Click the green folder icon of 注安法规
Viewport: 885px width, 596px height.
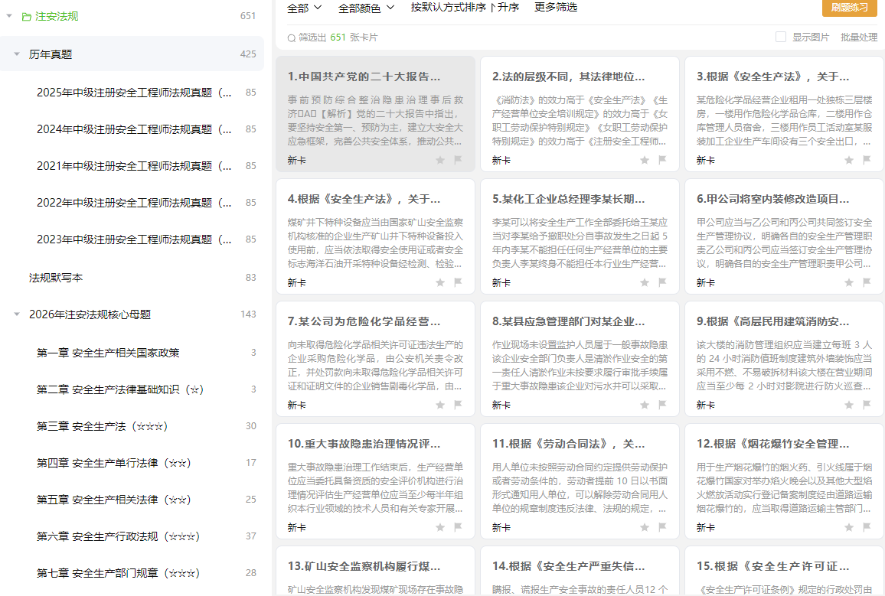(26, 16)
